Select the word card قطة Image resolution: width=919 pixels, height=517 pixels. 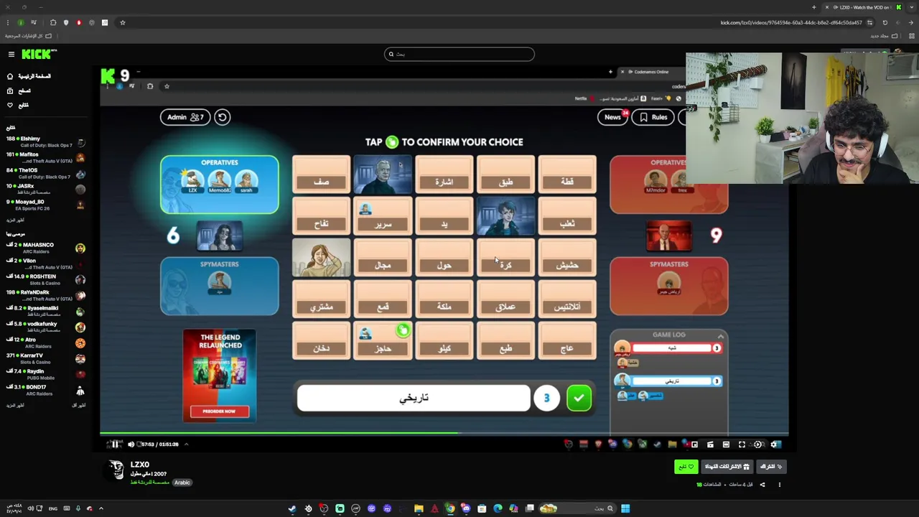coord(567,174)
